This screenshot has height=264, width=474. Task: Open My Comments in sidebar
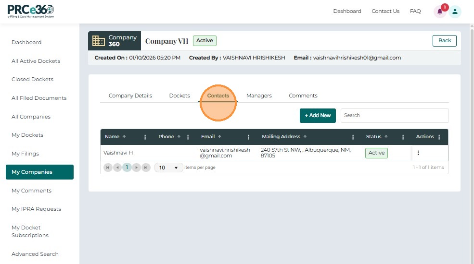pos(31,191)
